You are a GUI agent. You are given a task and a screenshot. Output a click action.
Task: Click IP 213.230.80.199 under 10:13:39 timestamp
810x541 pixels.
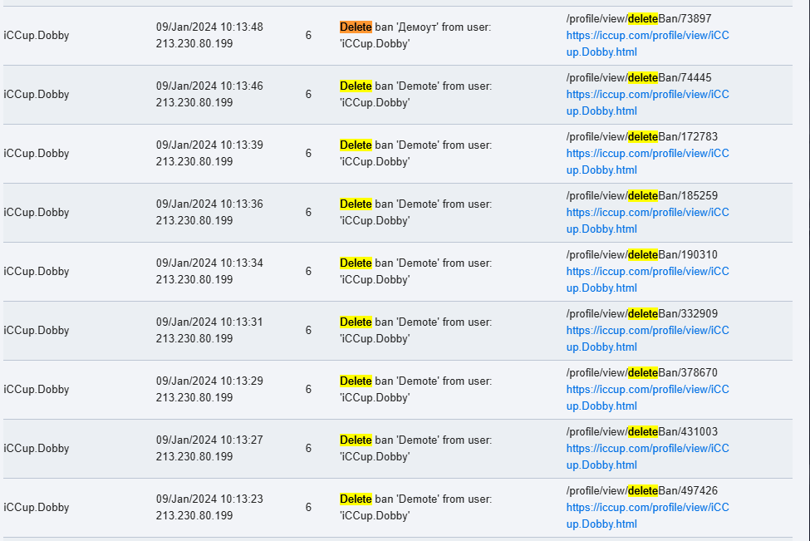coord(194,161)
